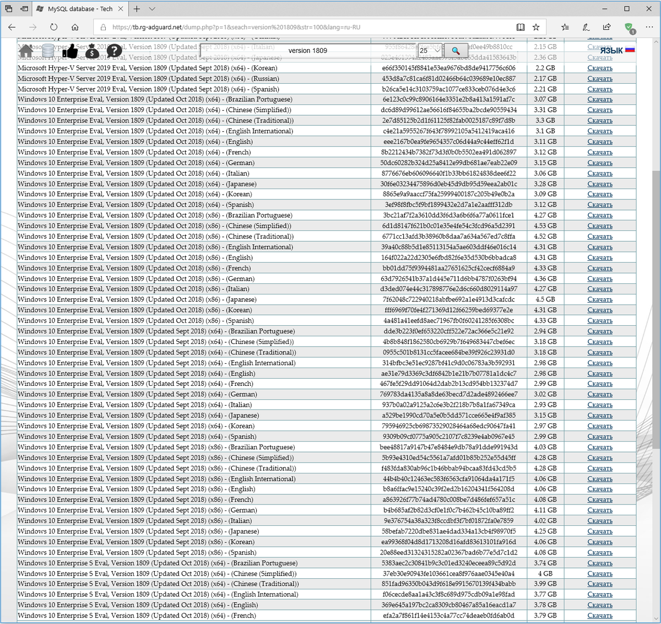Select Windows 10 Enterprise Oct 2018 x64 Italian row
This screenshot has width=661, height=624.
click(x=134, y=173)
